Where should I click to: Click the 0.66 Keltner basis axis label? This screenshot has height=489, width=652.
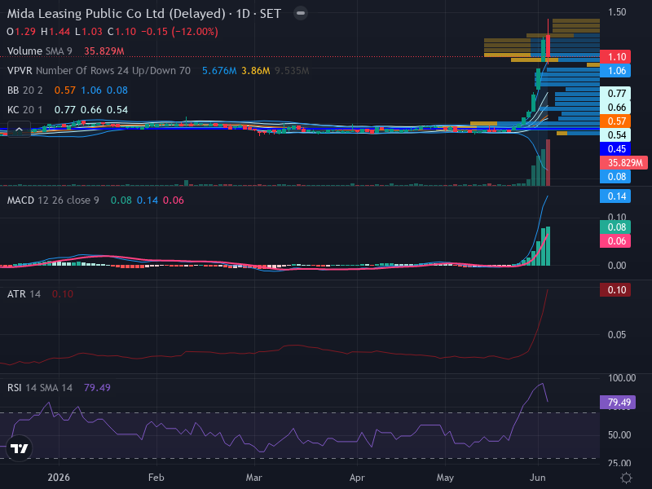coord(615,108)
